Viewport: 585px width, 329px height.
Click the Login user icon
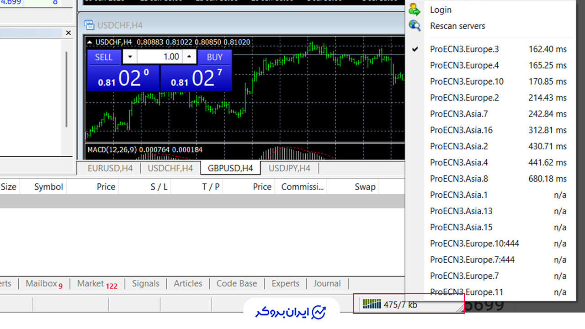click(415, 10)
